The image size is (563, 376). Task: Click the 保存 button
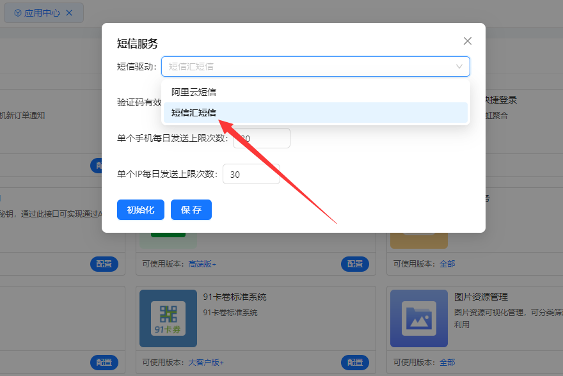191,210
